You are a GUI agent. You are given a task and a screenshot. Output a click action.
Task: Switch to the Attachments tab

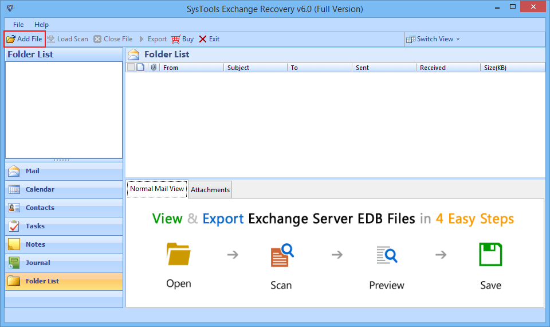(x=210, y=190)
